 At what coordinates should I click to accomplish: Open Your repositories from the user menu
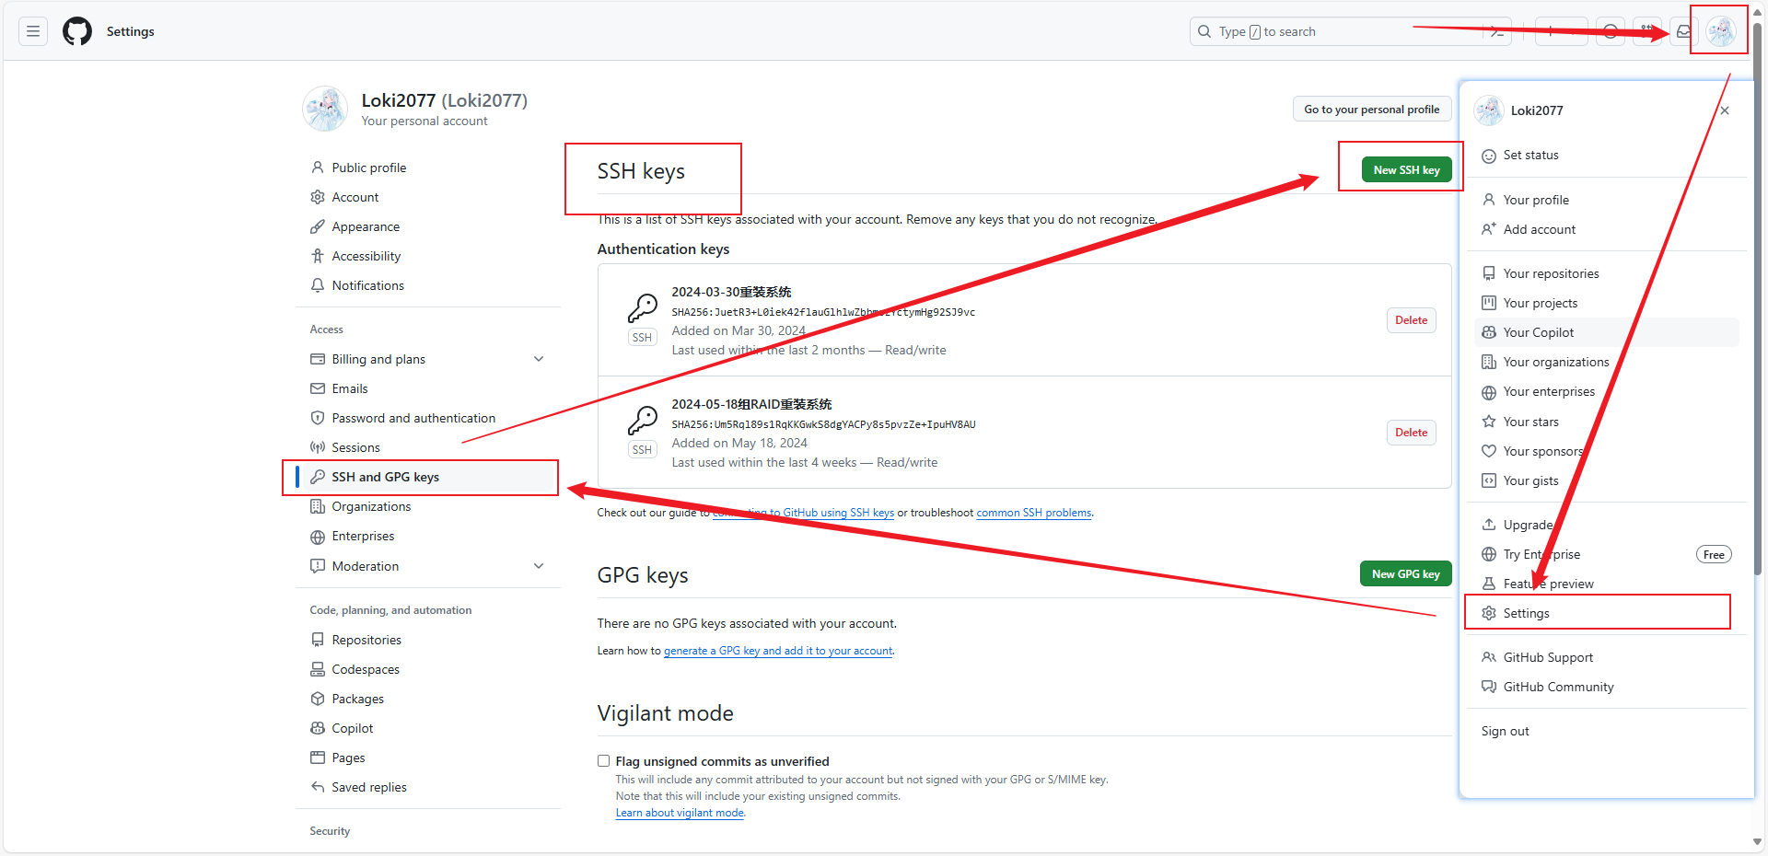coord(1607,273)
